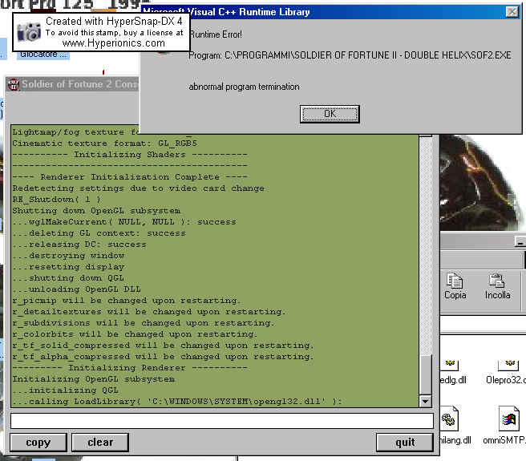Screen dimensions: 526x461
Task: Select the Incolla icon in background window
Action: [x=497, y=286]
